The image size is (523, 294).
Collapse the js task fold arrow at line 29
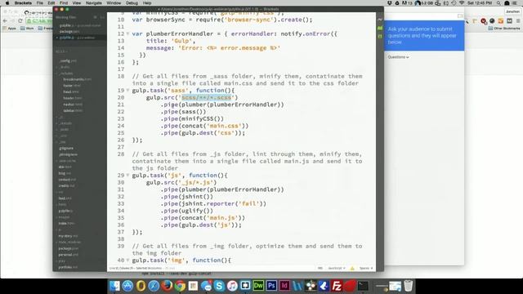point(127,176)
